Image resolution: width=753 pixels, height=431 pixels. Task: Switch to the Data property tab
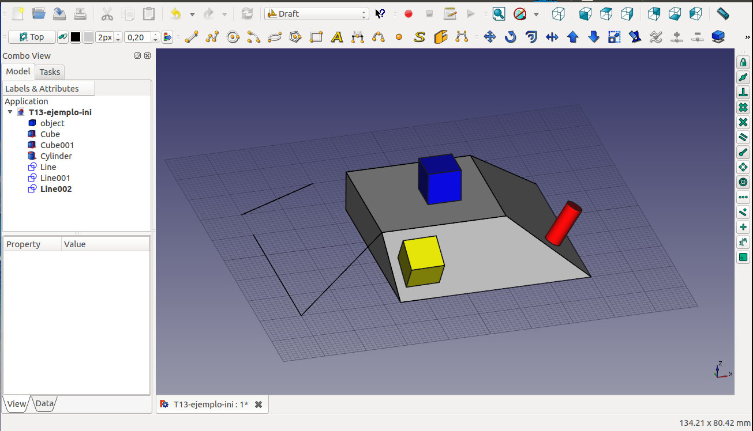click(x=44, y=404)
